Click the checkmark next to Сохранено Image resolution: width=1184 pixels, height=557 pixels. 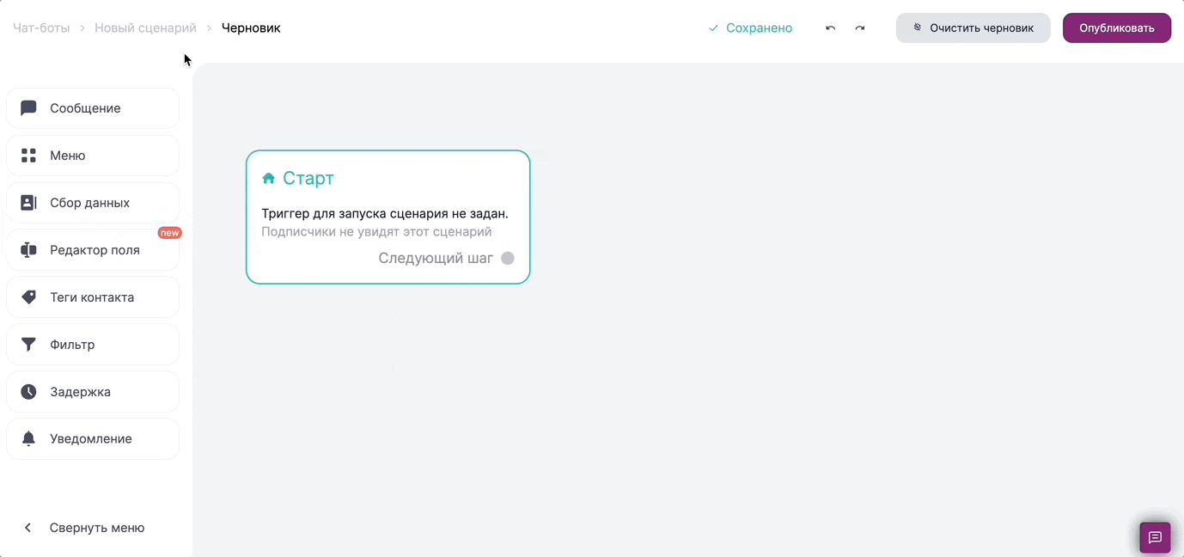click(713, 28)
